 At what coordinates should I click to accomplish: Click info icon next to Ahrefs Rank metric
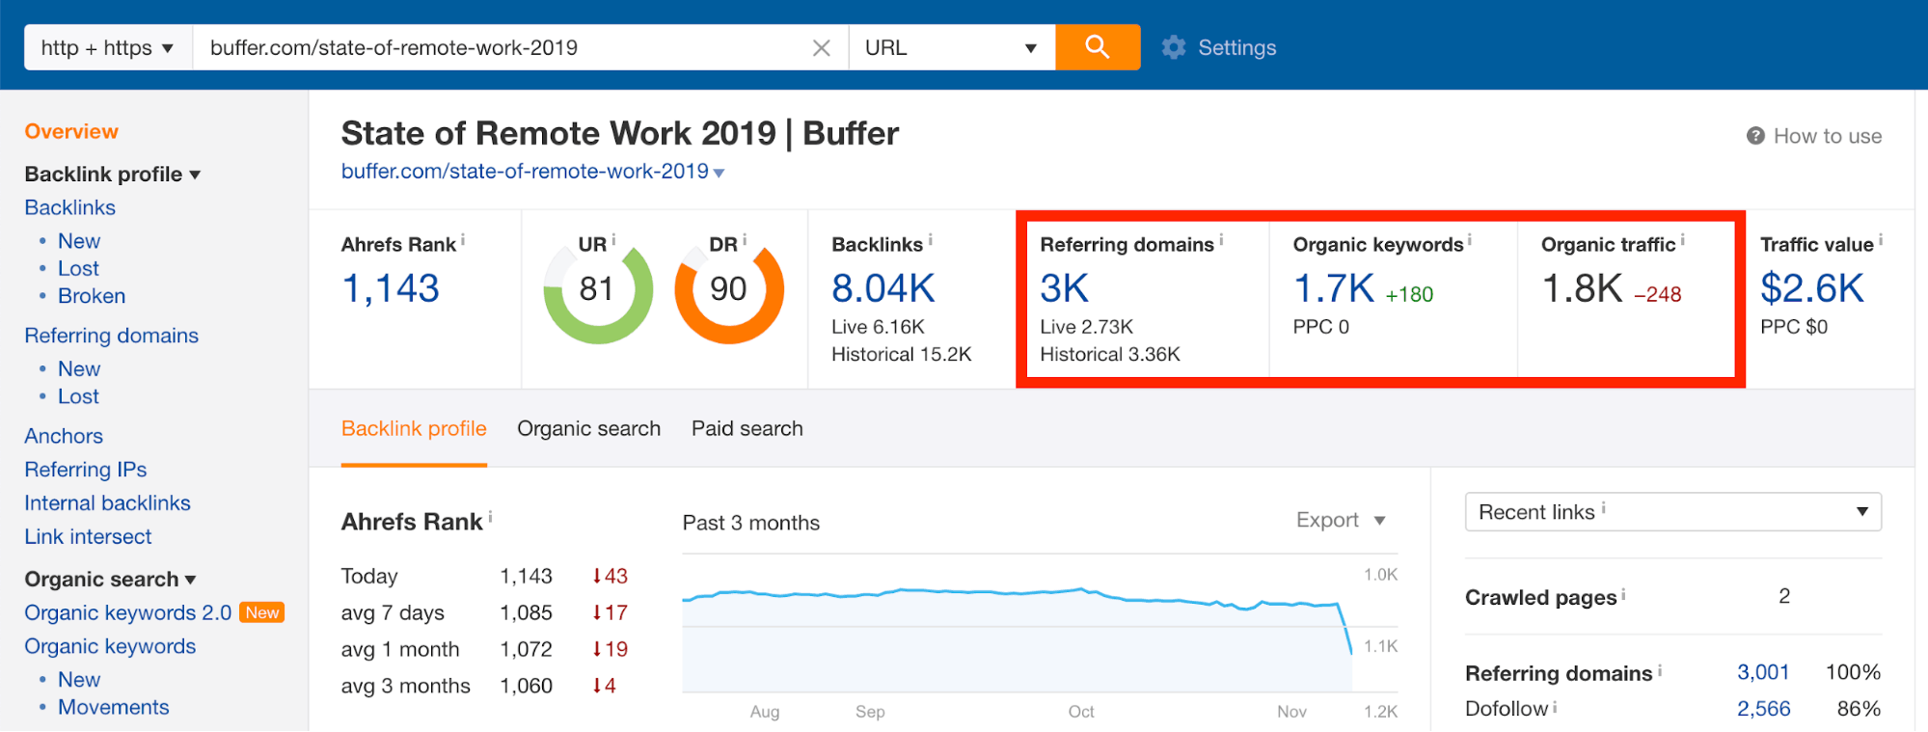click(463, 239)
